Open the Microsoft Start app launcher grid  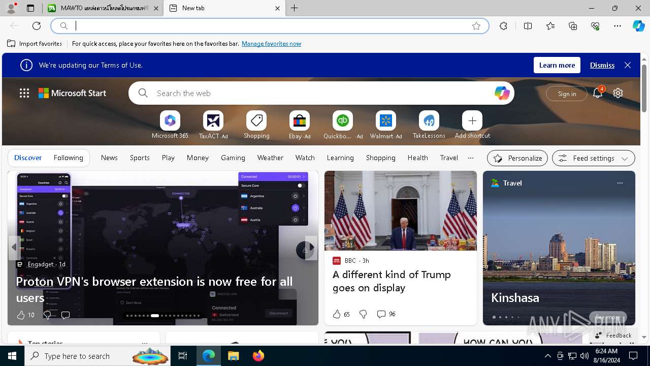(24, 93)
